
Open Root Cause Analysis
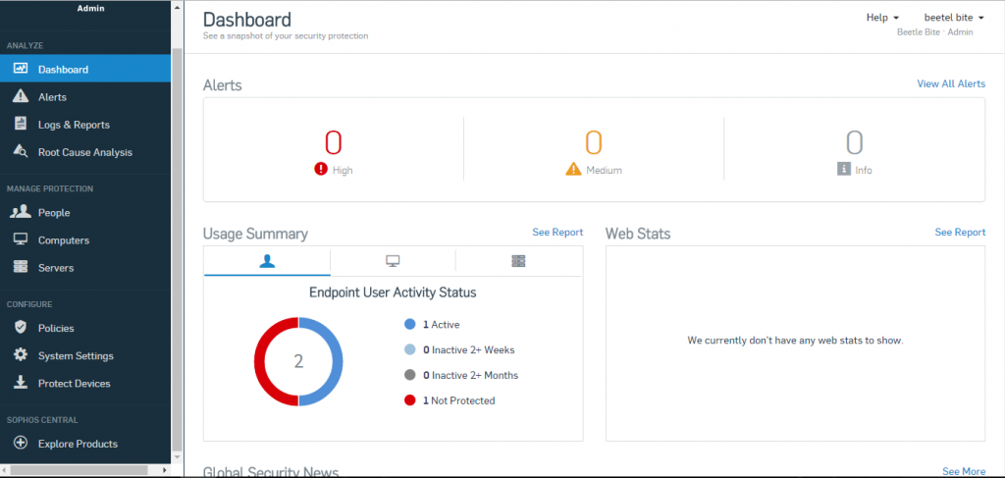click(x=85, y=152)
